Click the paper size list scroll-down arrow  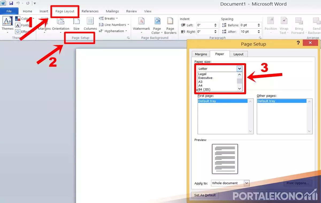(x=239, y=89)
